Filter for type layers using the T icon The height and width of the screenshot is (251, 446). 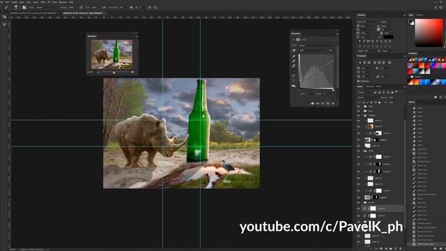(384, 93)
